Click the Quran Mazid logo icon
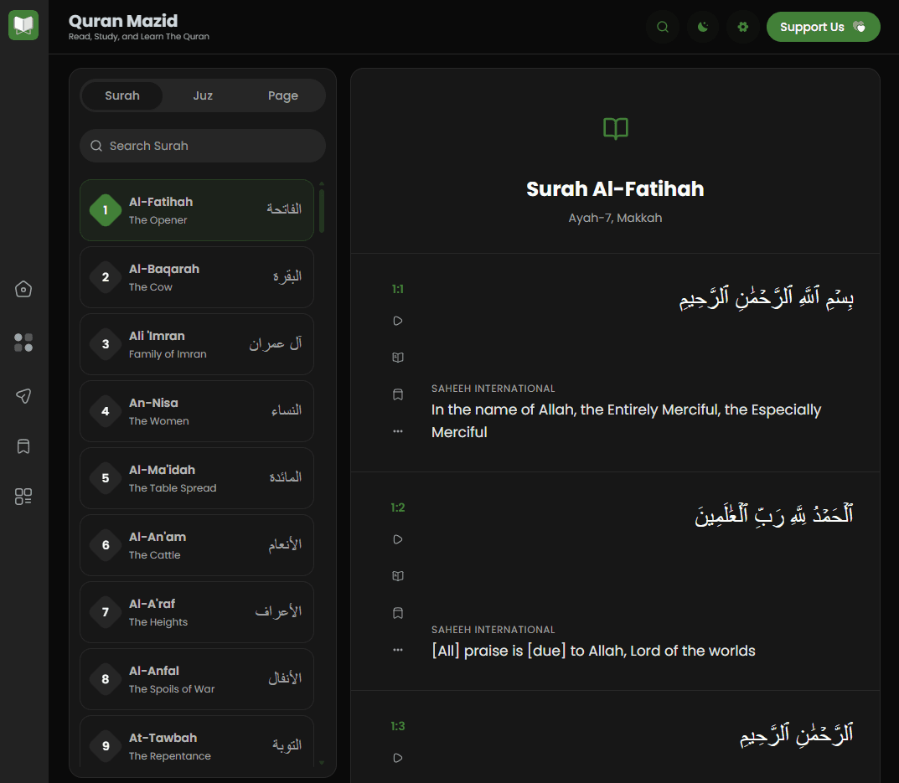899x783 pixels. point(23,25)
